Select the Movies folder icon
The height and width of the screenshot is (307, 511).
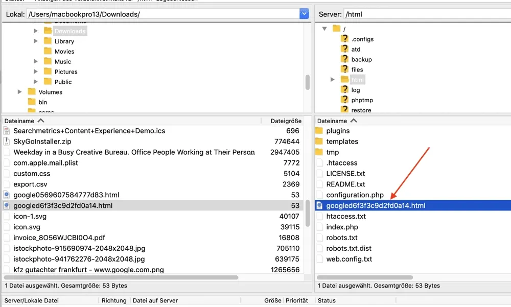click(x=48, y=51)
